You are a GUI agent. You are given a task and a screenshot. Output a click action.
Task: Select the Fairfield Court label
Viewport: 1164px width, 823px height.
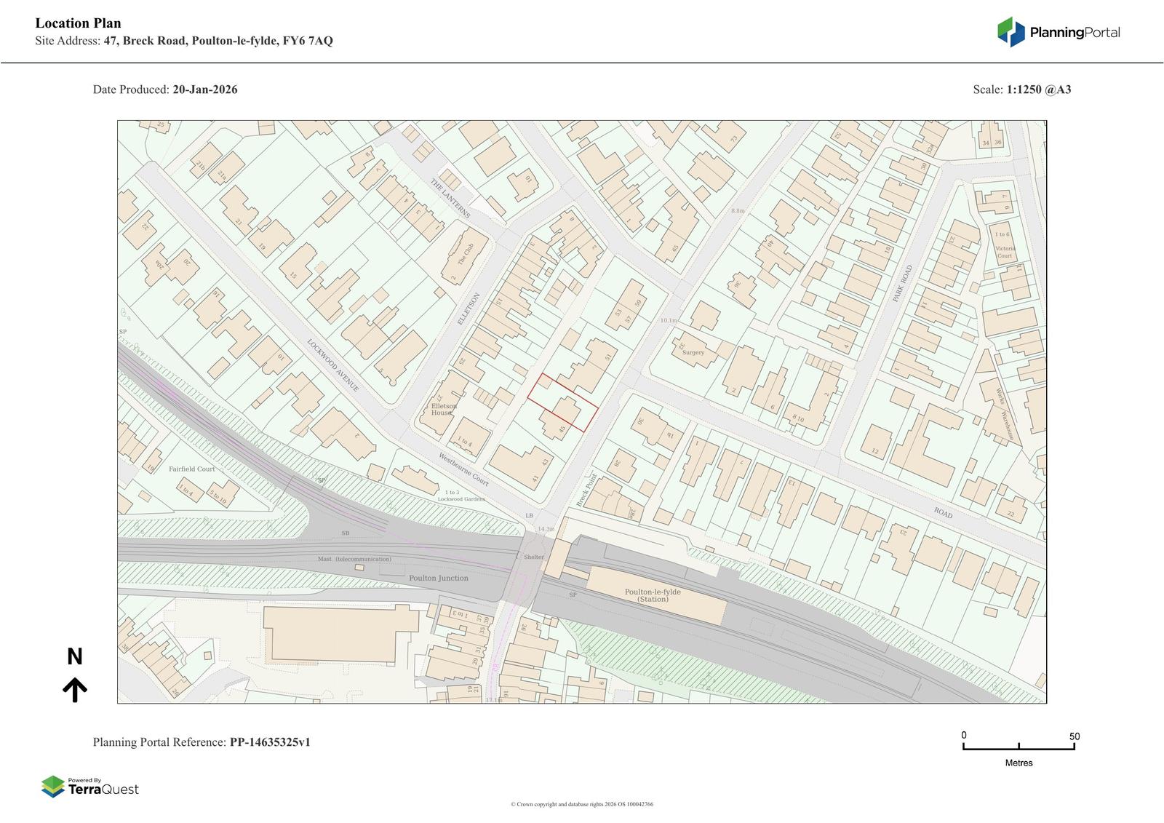click(191, 469)
